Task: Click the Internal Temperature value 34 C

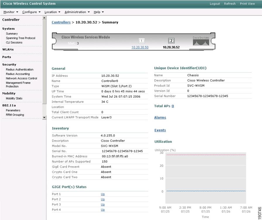Action: click(105, 102)
